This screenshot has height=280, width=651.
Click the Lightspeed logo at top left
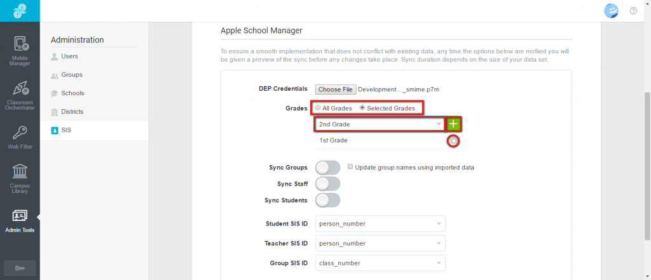(x=20, y=11)
